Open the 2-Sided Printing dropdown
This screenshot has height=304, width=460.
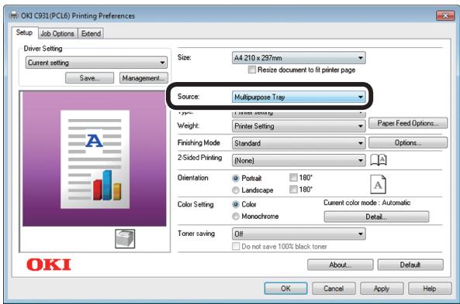(x=299, y=160)
